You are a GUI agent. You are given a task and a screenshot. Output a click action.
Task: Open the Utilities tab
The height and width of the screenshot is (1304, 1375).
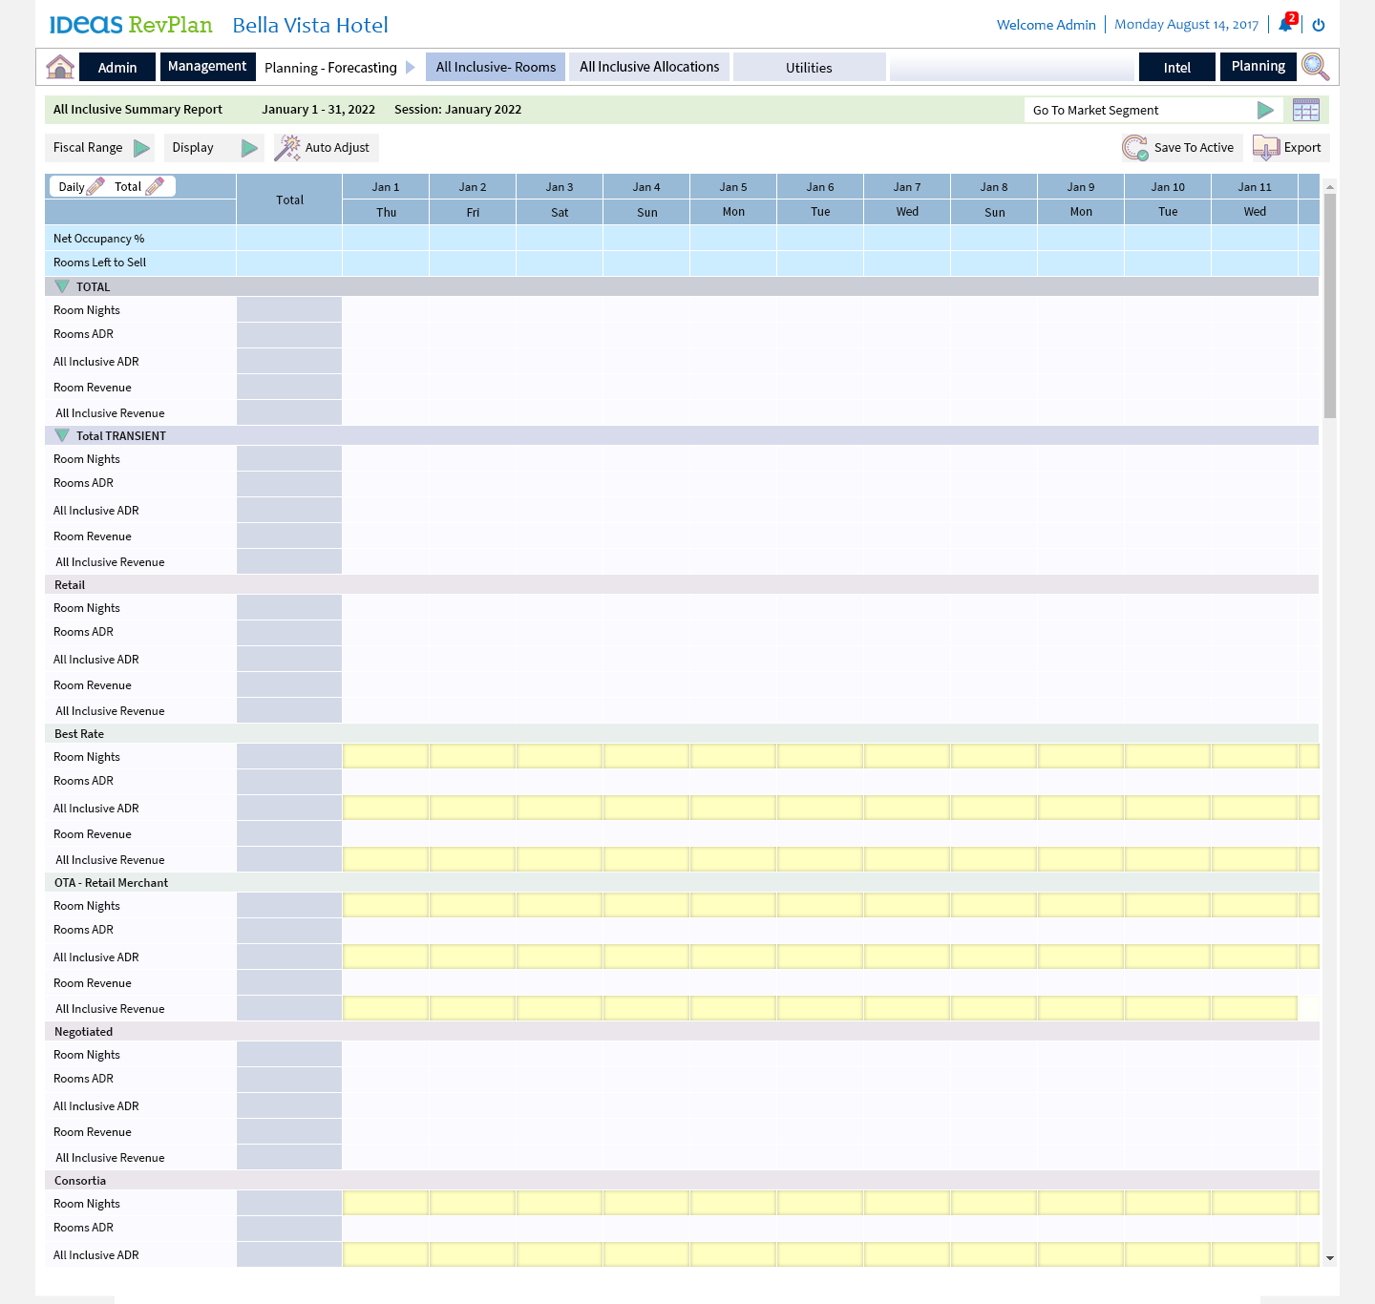pyautogui.click(x=809, y=68)
